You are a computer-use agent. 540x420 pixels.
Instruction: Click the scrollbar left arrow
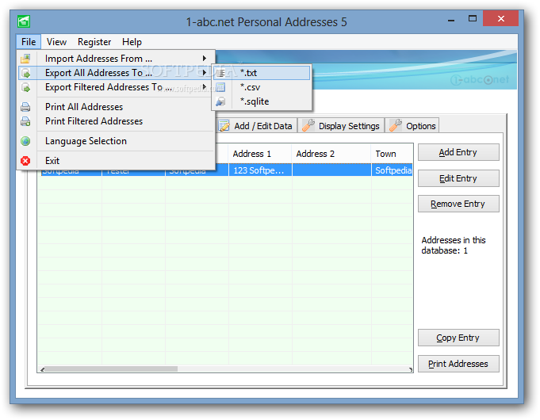click(42, 369)
